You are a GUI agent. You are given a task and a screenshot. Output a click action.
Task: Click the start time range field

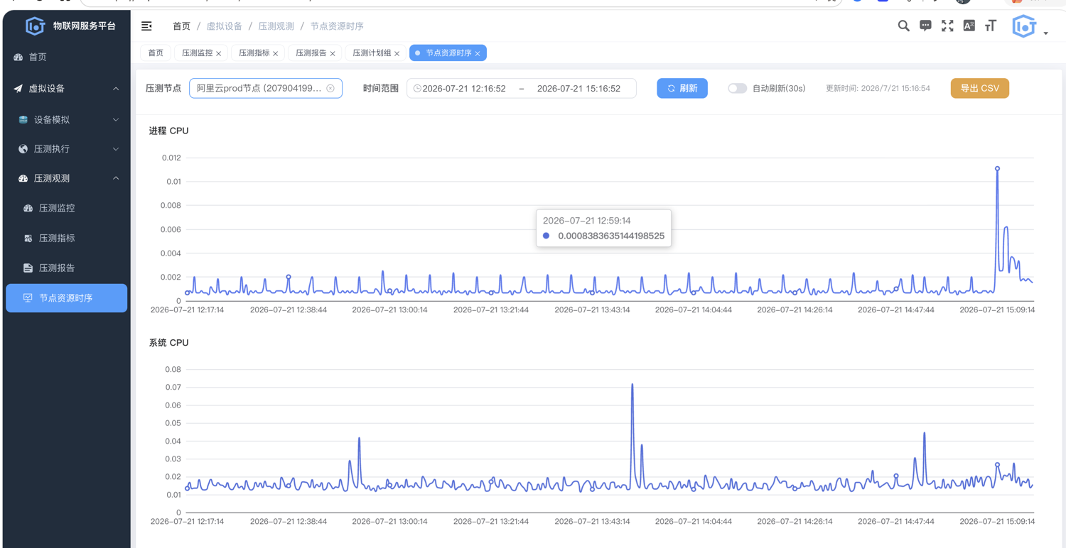(x=464, y=89)
